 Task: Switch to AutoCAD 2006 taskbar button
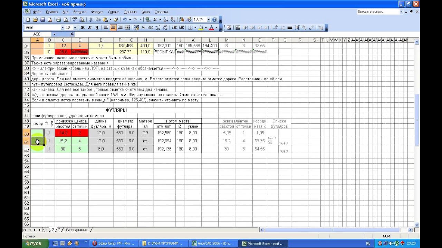tap(213, 243)
